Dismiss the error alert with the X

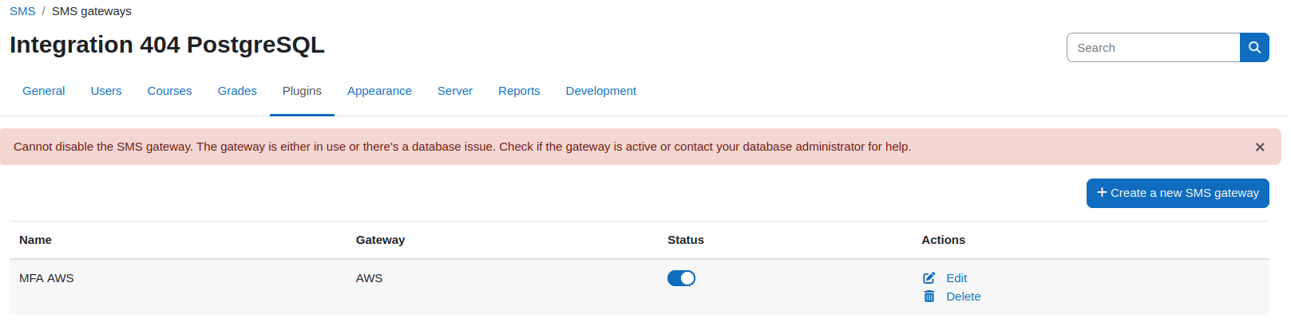pyautogui.click(x=1260, y=147)
